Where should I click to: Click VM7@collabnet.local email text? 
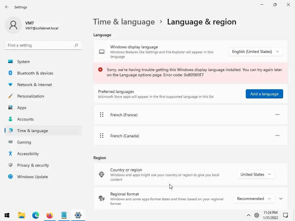pos(42,28)
